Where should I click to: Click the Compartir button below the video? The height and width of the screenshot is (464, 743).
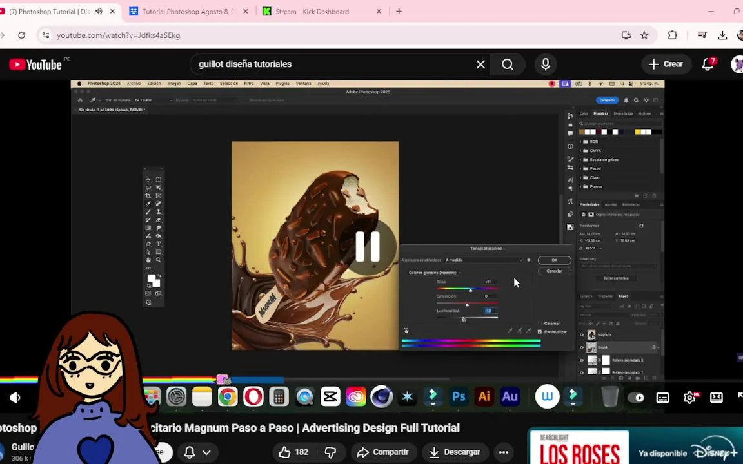coord(383,452)
